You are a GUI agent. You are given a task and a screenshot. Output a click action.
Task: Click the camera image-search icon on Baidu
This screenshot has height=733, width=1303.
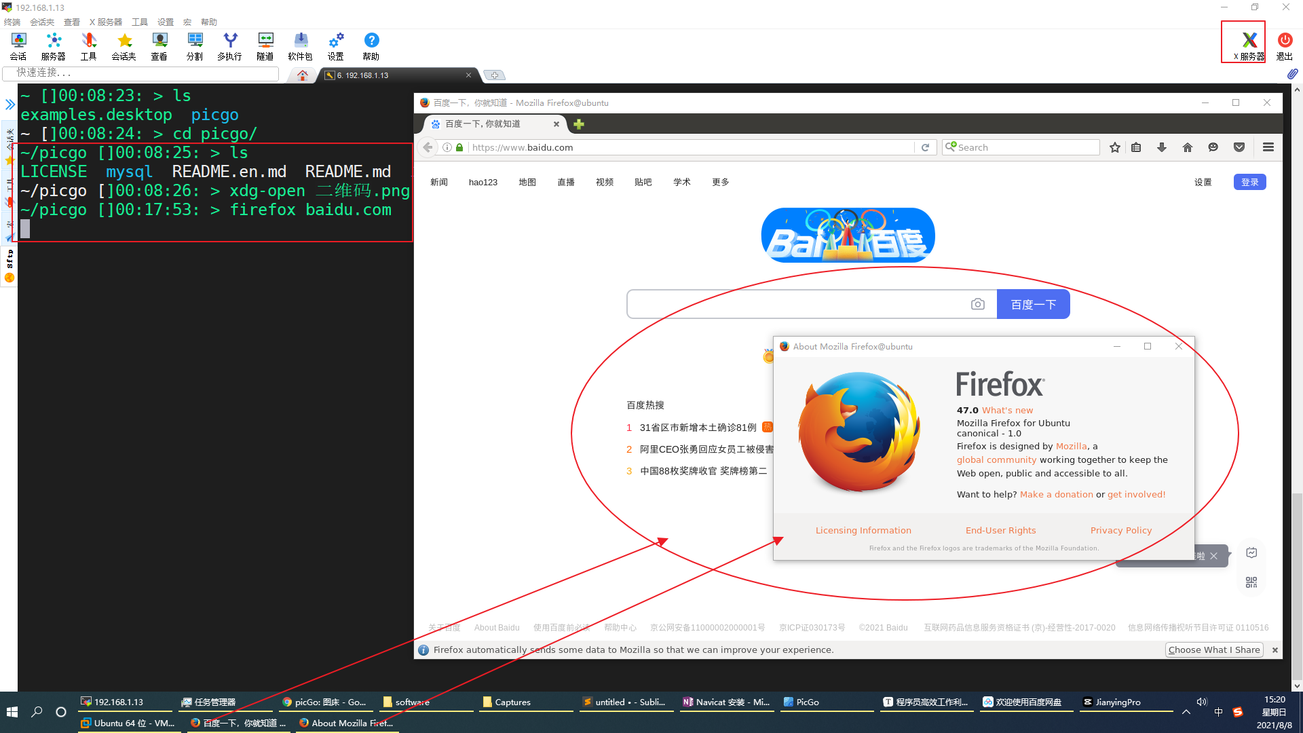tap(978, 304)
